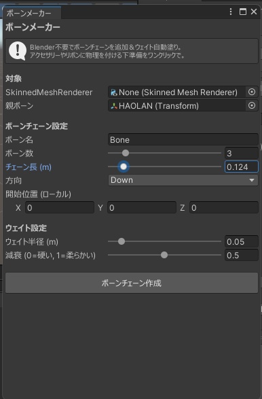Open the 方向 dropdown set to Down
The image size is (262, 399).
coord(183,180)
